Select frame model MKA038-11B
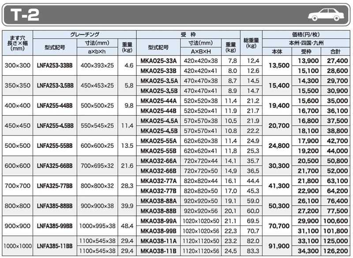 click(158, 251)
